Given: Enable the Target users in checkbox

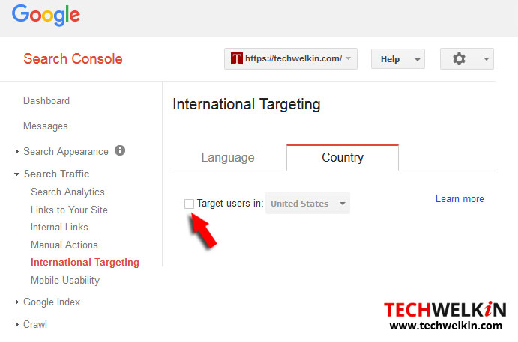Looking at the screenshot, I should (x=189, y=204).
